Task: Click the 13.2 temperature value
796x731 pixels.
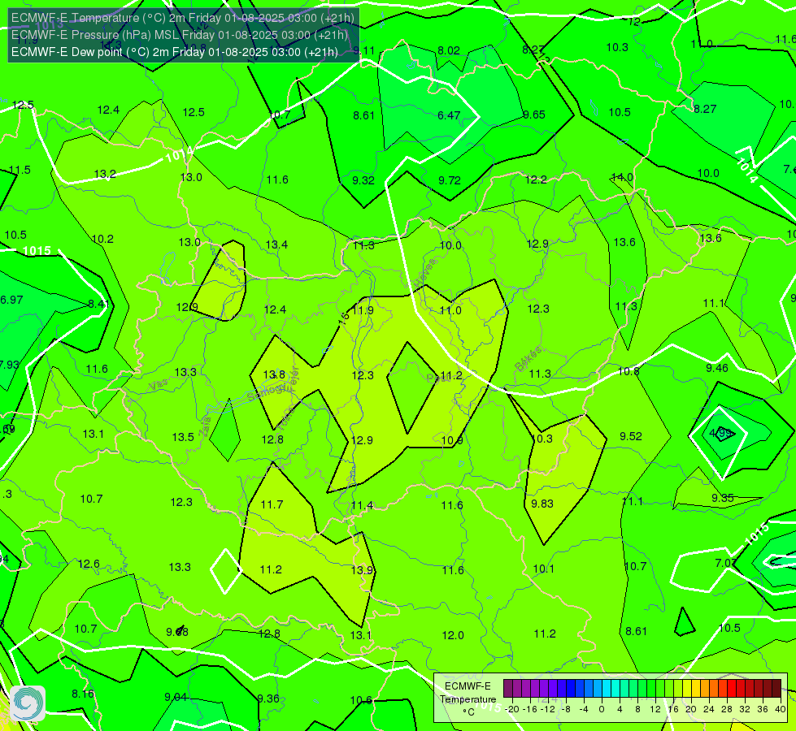Action: coord(105,174)
